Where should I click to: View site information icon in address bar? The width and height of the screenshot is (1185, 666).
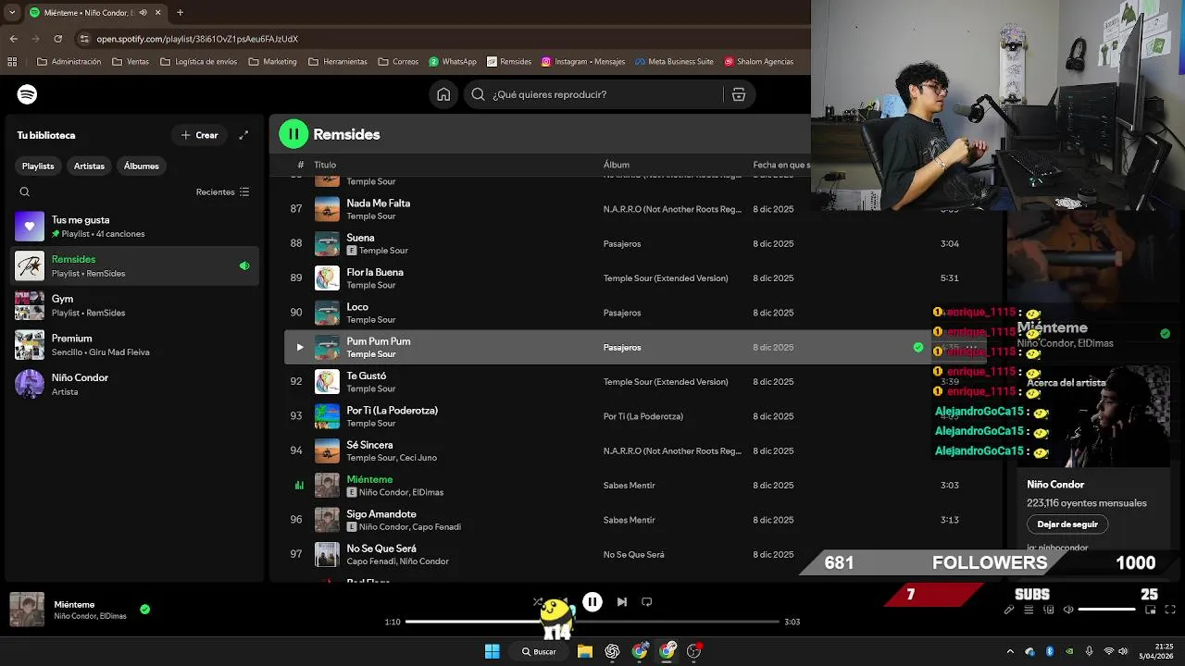pyautogui.click(x=84, y=39)
